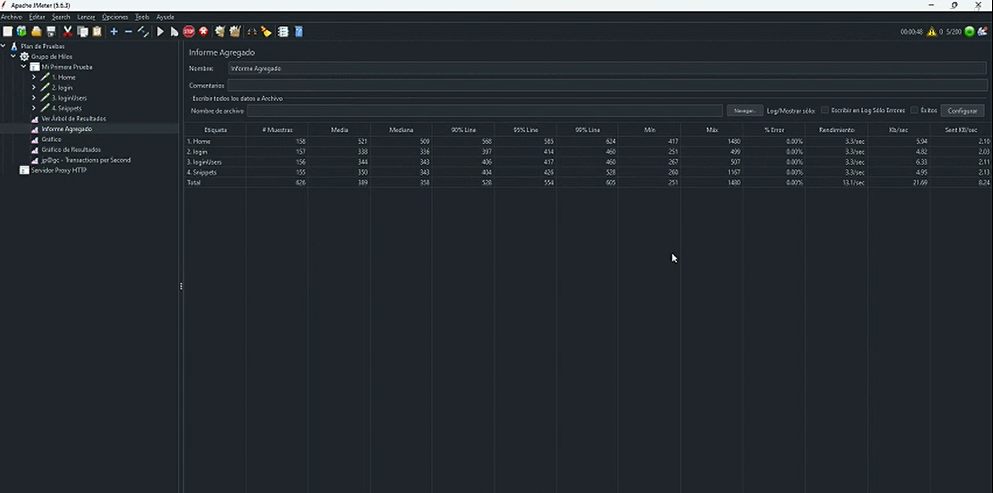Image resolution: width=993 pixels, height=493 pixels.
Task: Click the Navegar... browse button
Action: 745,111
